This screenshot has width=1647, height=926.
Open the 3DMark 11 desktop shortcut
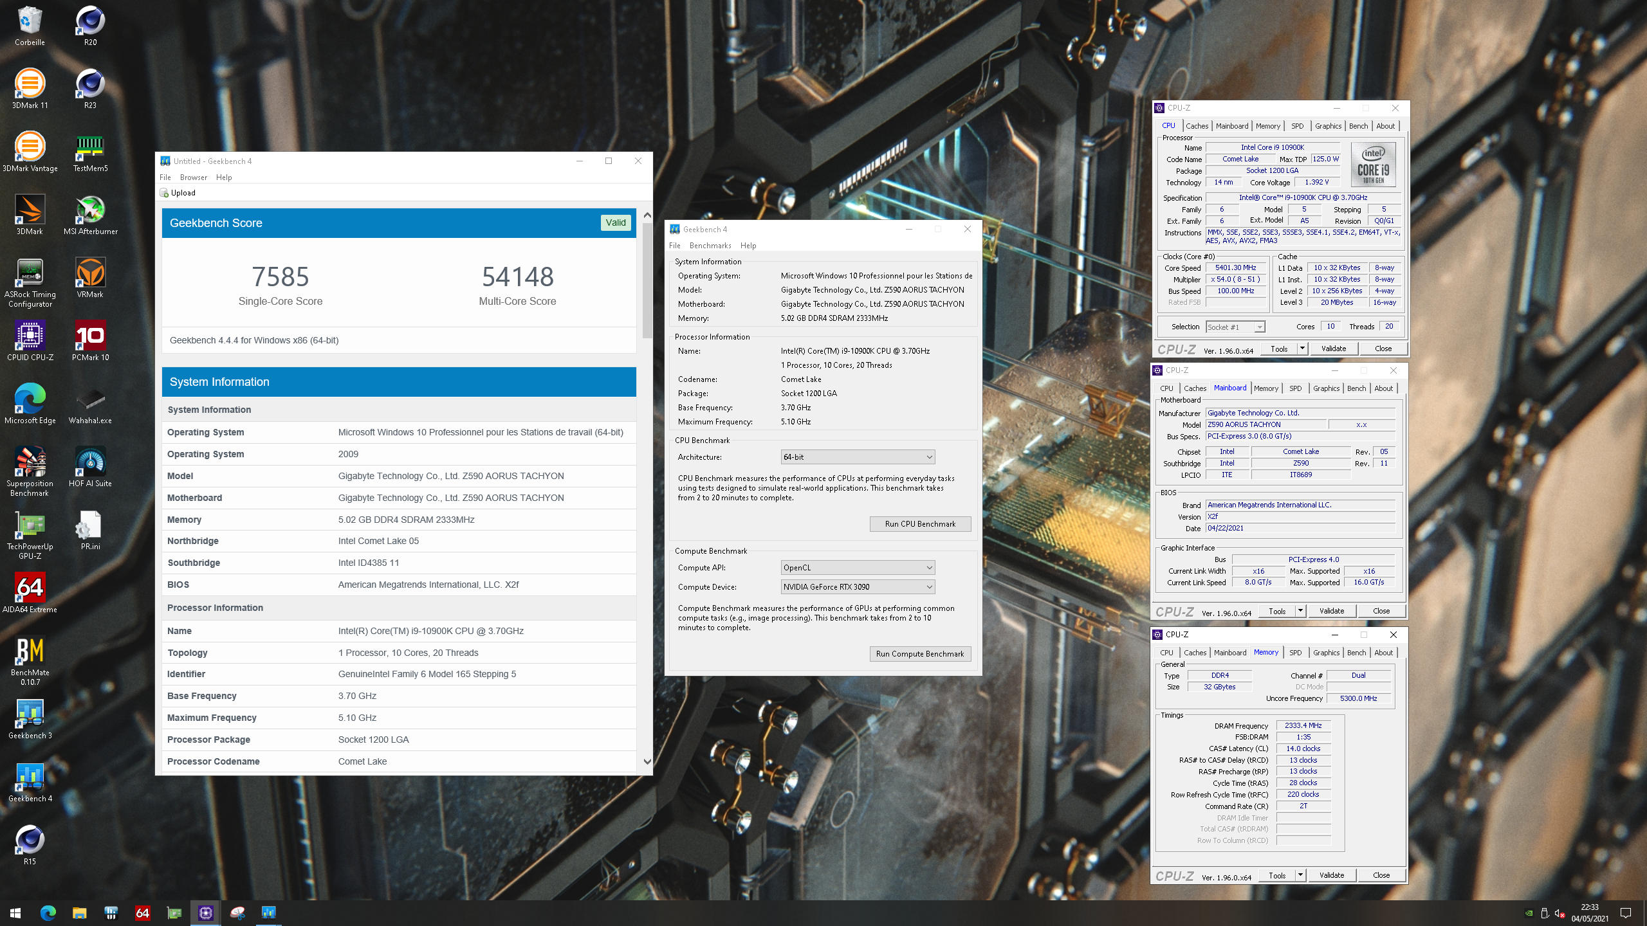[x=30, y=89]
